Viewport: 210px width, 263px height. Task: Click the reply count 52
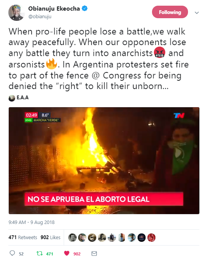click(21, 254)
